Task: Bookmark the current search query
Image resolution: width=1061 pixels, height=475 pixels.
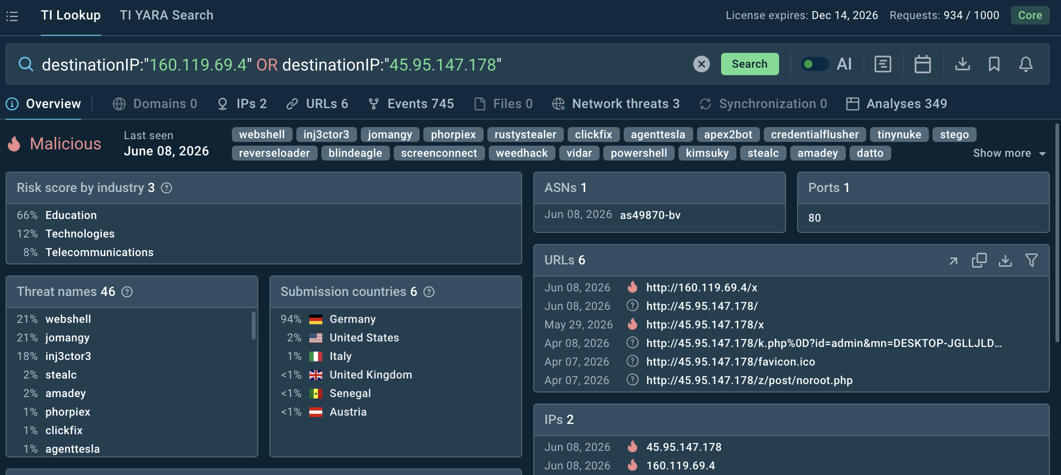Action: pyautogui.click(x=994, y=64)
